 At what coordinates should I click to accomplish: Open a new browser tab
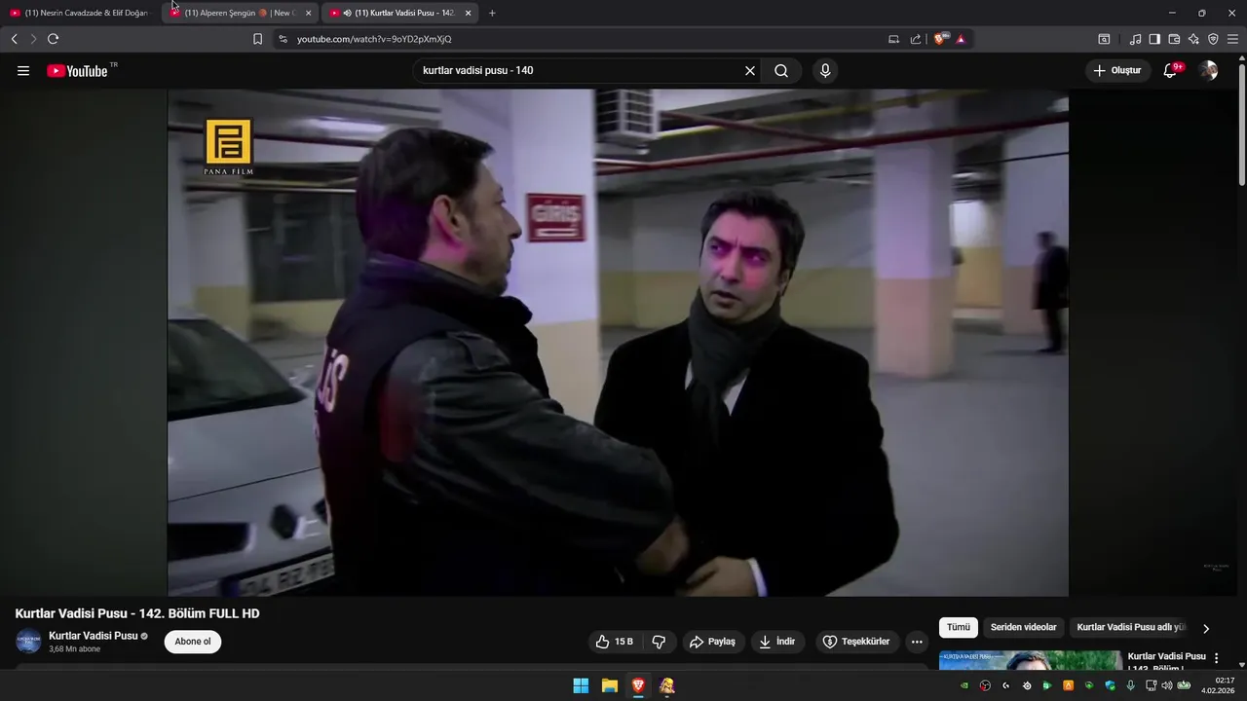[492, 13]
